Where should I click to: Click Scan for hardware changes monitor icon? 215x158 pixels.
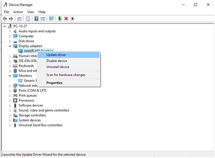click(x=51, y=19)
